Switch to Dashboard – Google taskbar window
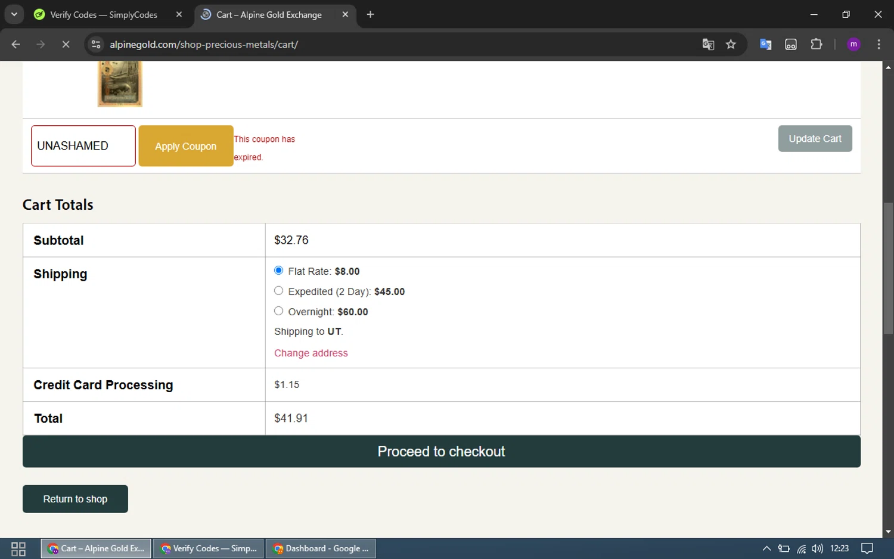Screen dimensions: 894x559 pos(321,549)
